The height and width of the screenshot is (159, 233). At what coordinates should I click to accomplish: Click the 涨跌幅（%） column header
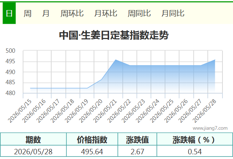(195, 139)
